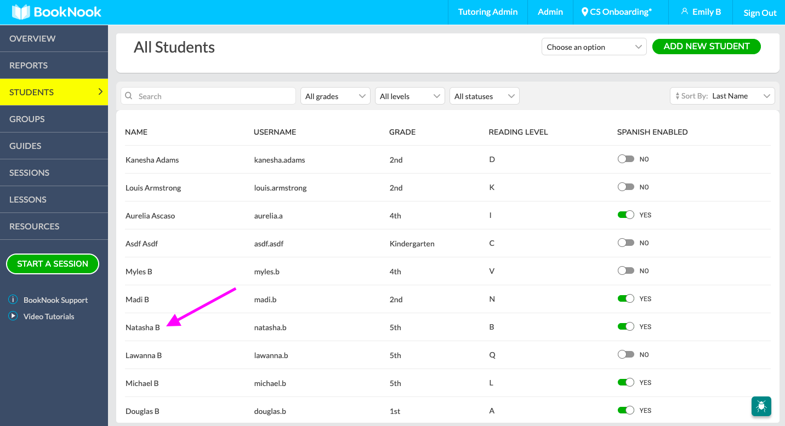Image resolution: width=785 pixels, height=426 pixels.
Task: Turn on Spanish for Myles B
Action: 625,270
